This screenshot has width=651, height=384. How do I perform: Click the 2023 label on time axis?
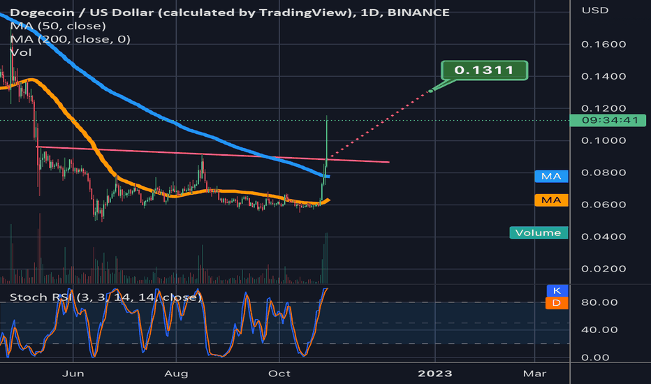coord(435,374)
